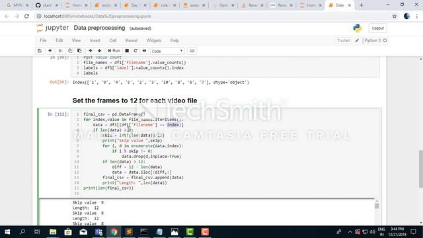Rename notebook title Data preprocessing
This screenshot has height=238, width=423.
[99, 28]
